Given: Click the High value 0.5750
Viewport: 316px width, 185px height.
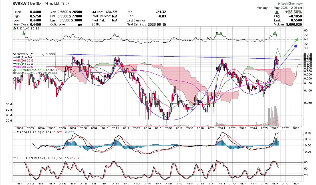Looking at the screenshot, I should point(35,16).
